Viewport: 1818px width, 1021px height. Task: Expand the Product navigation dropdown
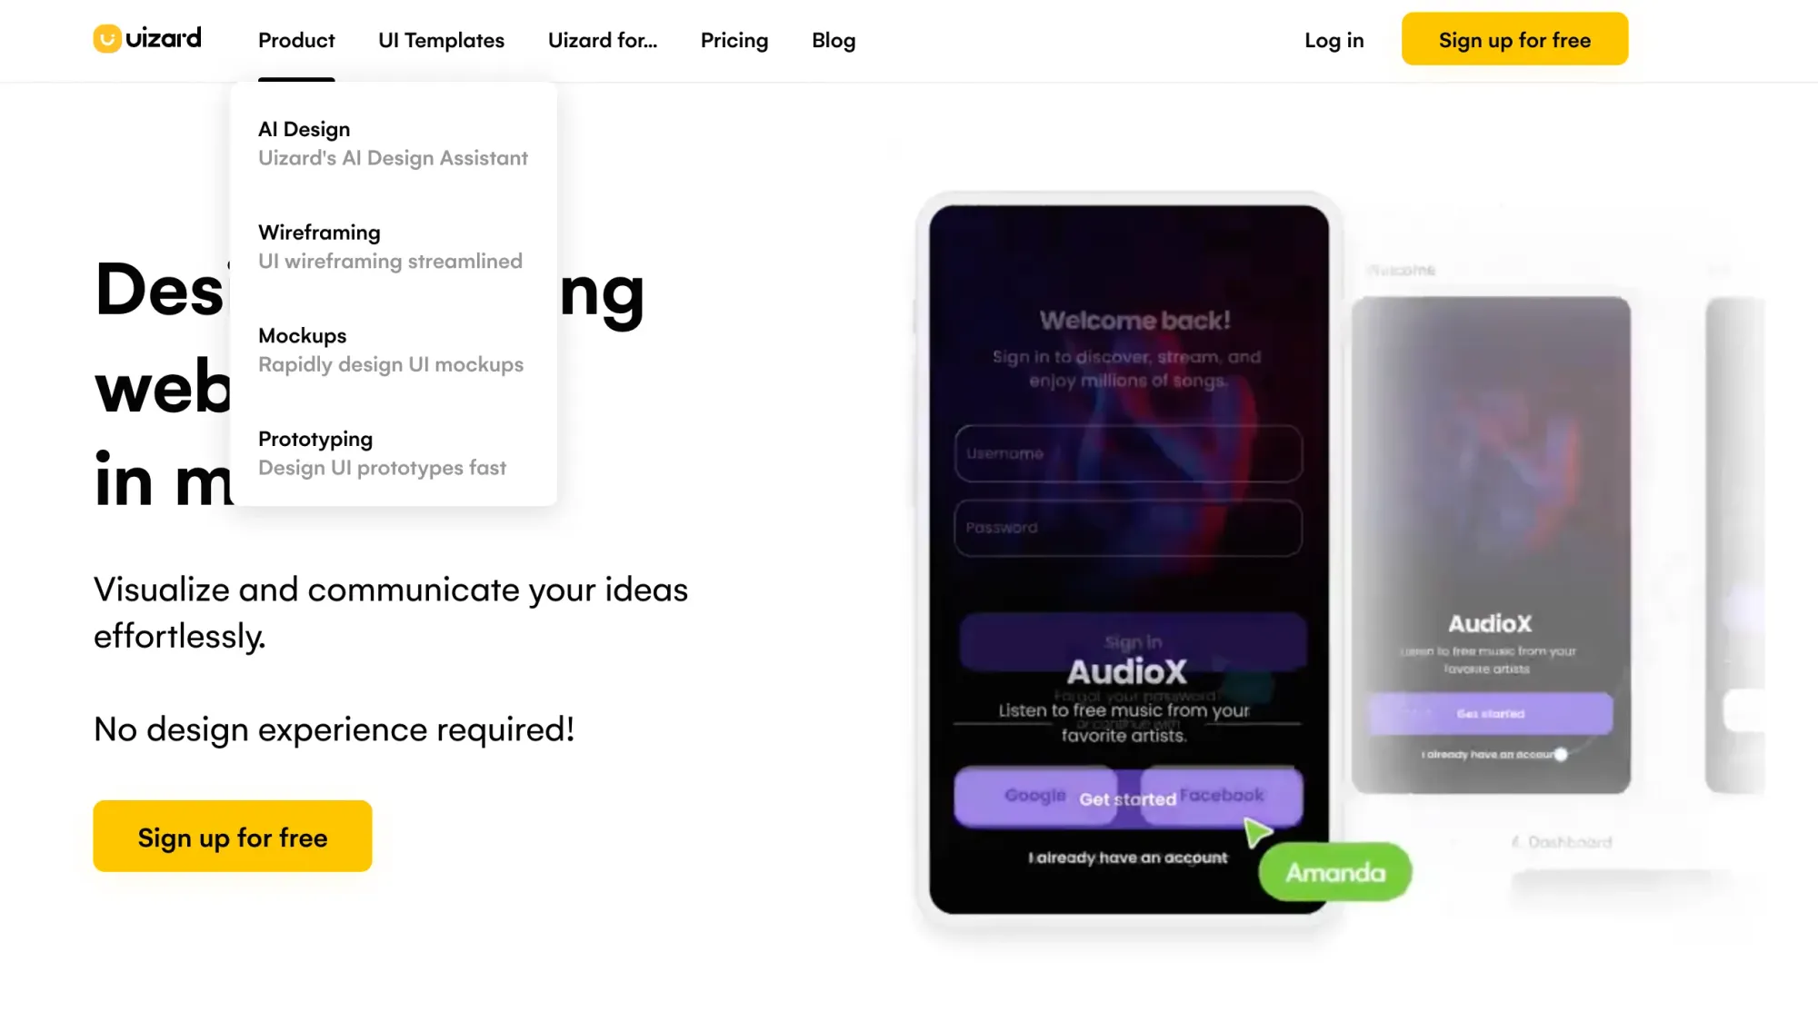(296, 40)
